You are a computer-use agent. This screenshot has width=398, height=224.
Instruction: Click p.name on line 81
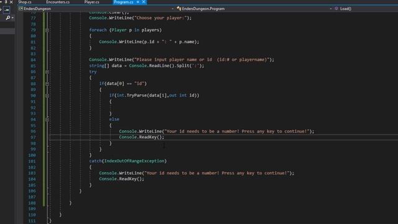point(187,42)
